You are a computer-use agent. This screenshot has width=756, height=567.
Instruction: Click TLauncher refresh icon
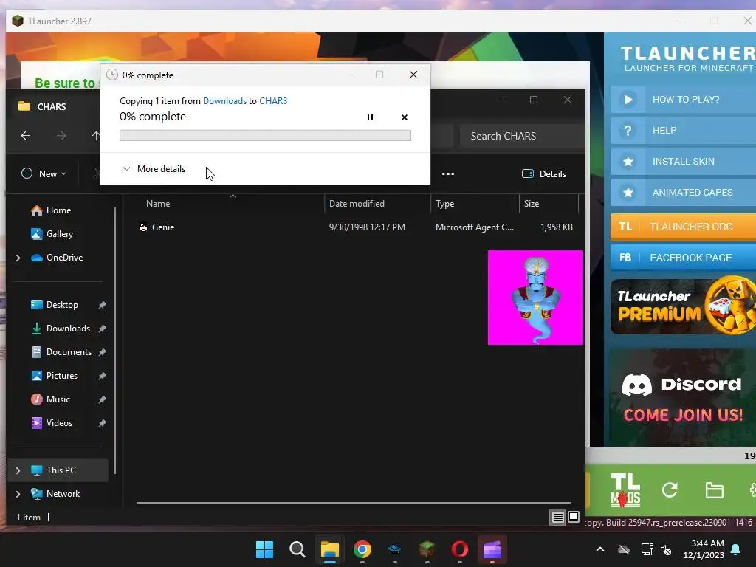(x=670, y=490)
